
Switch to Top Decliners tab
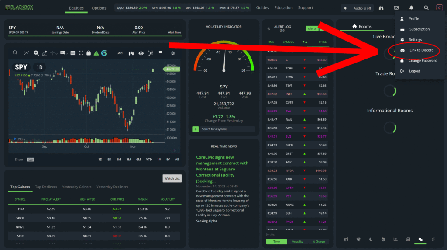coord(46,187)
